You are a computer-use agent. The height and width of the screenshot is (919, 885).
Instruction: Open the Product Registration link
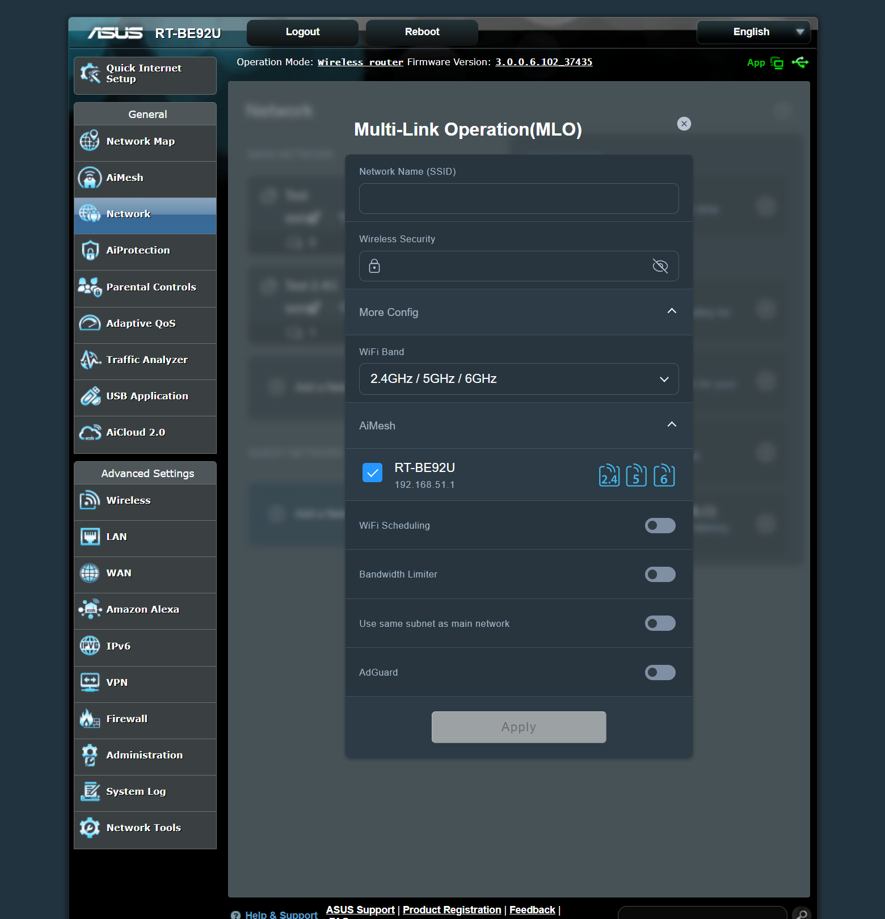452,910
